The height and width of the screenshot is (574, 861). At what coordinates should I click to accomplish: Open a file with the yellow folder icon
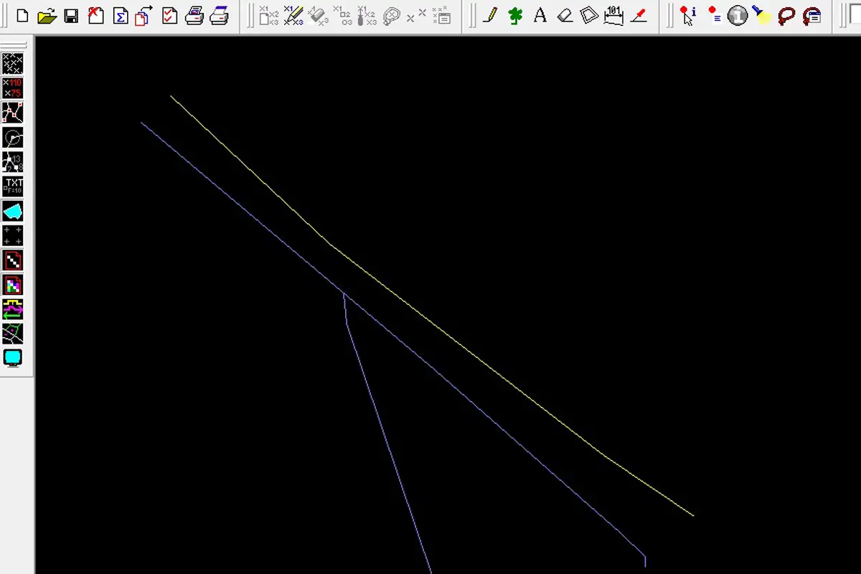(47, 15)
